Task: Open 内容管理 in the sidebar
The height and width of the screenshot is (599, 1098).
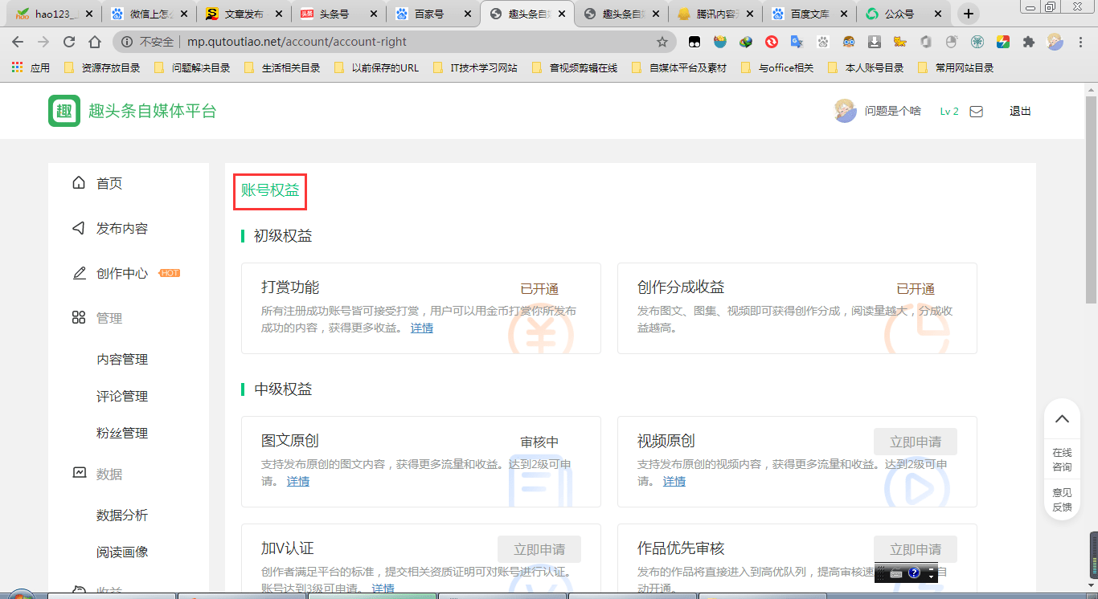Action: pyautogui.click(x=122, y=360)
